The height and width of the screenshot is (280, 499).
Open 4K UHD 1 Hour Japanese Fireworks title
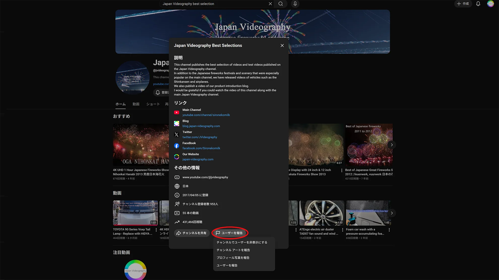[141, 172]
